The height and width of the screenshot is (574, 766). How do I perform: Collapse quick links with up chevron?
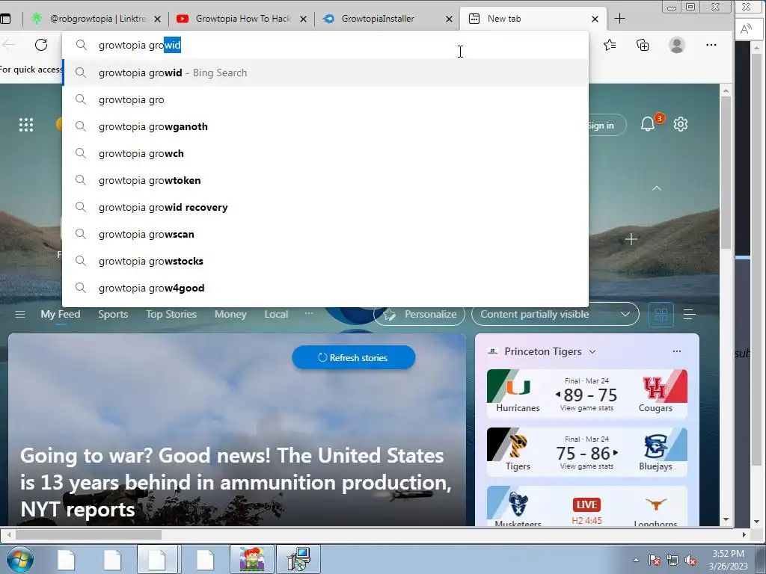(657, 188)
